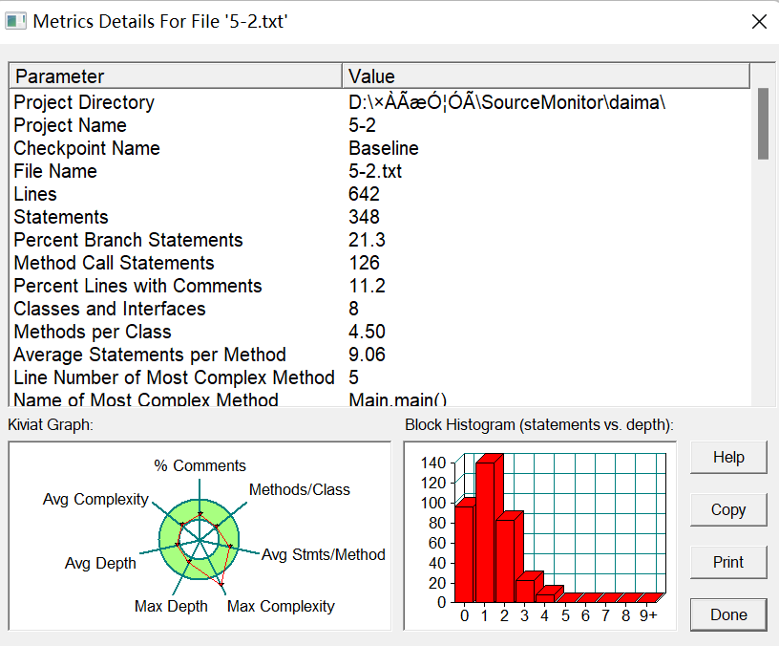Click the depth 3 histogram bar

coord(525,591)
